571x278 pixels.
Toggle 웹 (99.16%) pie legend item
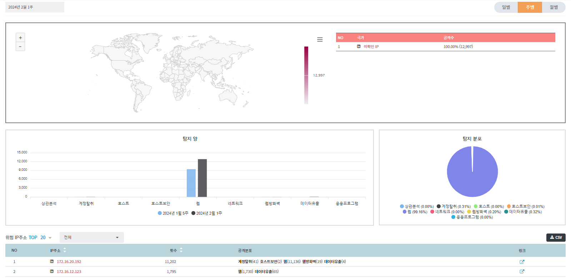pyautogui.click(x=415, y=212)
